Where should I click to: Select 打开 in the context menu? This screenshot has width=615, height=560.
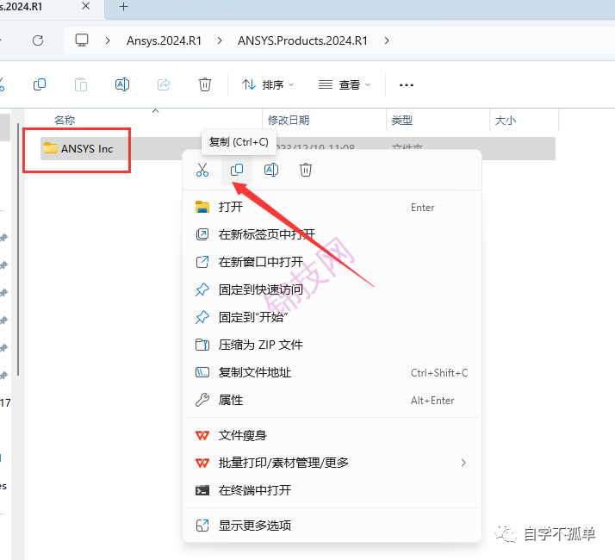332,207
